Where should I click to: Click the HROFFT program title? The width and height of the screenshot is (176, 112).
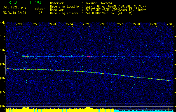pyautogui.click(x=18, y=2)
